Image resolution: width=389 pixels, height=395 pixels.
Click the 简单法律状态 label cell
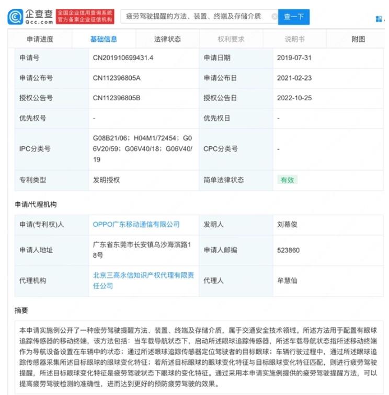click(x=236, y=180)
